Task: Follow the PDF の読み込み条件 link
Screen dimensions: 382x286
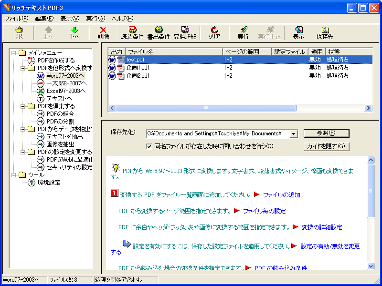Action: [x=281, y=268]
